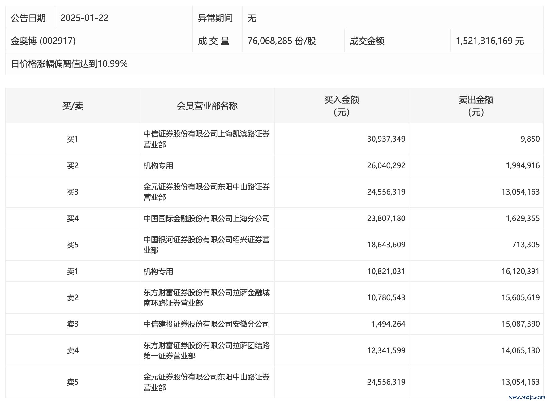
Task: Click the 买/卖 column header
Action: (73, 106)
